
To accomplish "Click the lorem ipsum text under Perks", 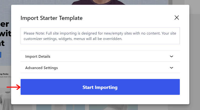I will [x=6, y=77].
